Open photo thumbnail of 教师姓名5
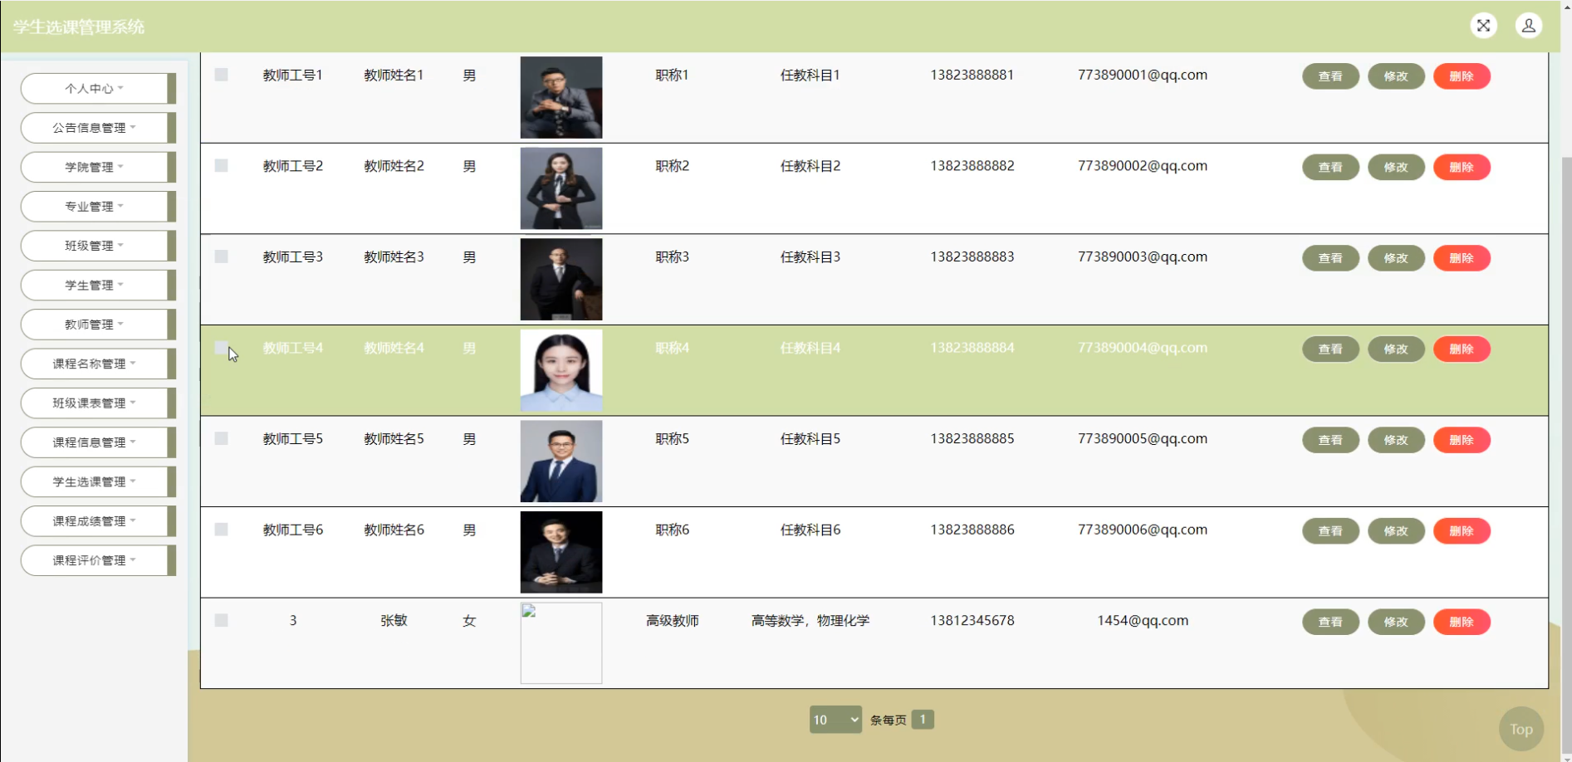 pyautogui.click(x=561, y=461)
